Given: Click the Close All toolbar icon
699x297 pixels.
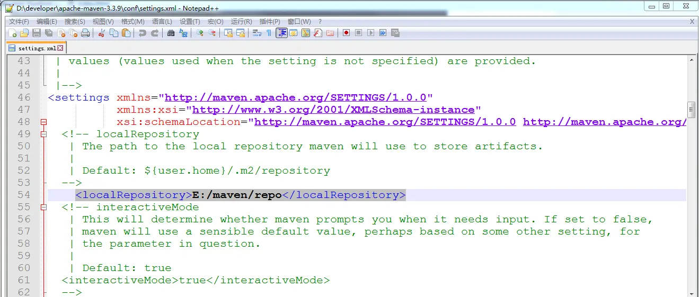Looking at the screenshot, I should [x=73, y=33].
